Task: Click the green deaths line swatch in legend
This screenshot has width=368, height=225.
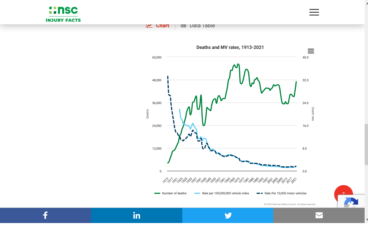Action: pyautogui.click(x=157, y=193)
